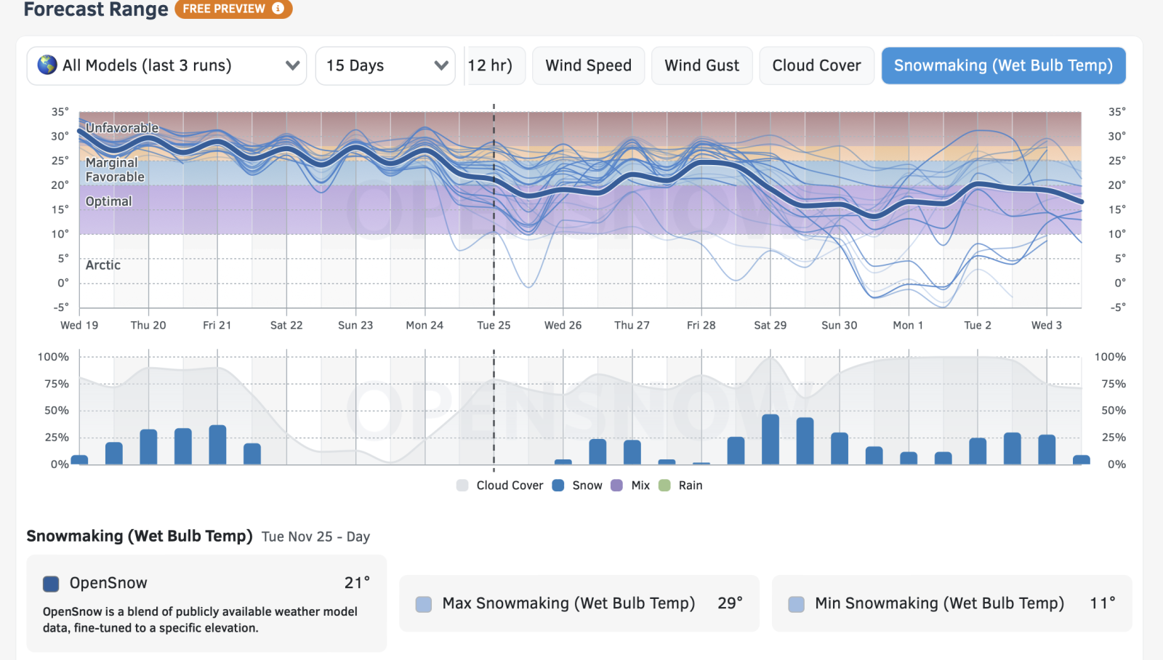Image resolution: width=1163 pixels, height=660 pixels.
Task: Click the dashed Tue 25 timeline marker
Action: [x=494, y=211]
